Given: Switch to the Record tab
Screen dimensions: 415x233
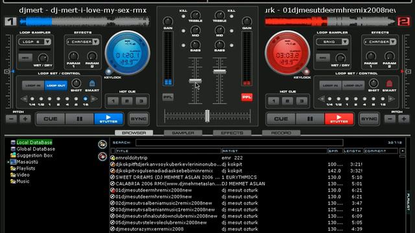Looking at the screenshot, I should 281,133.
